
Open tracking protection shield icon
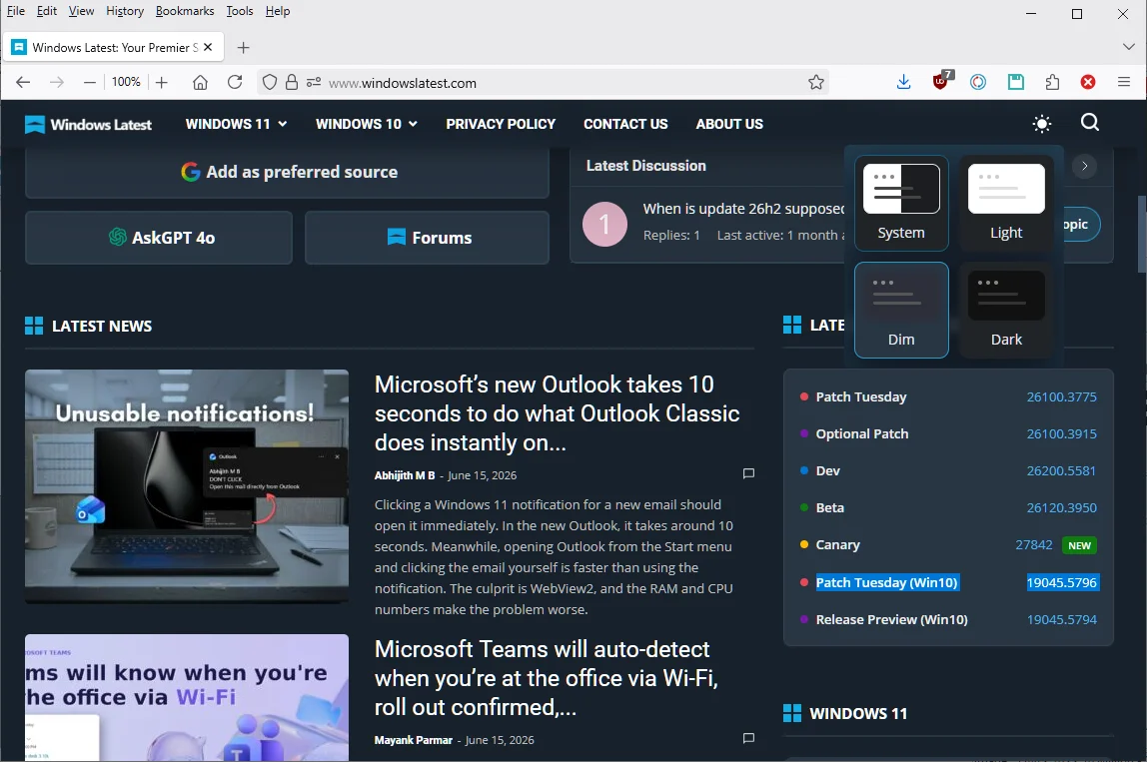click(x=269, y=82)
